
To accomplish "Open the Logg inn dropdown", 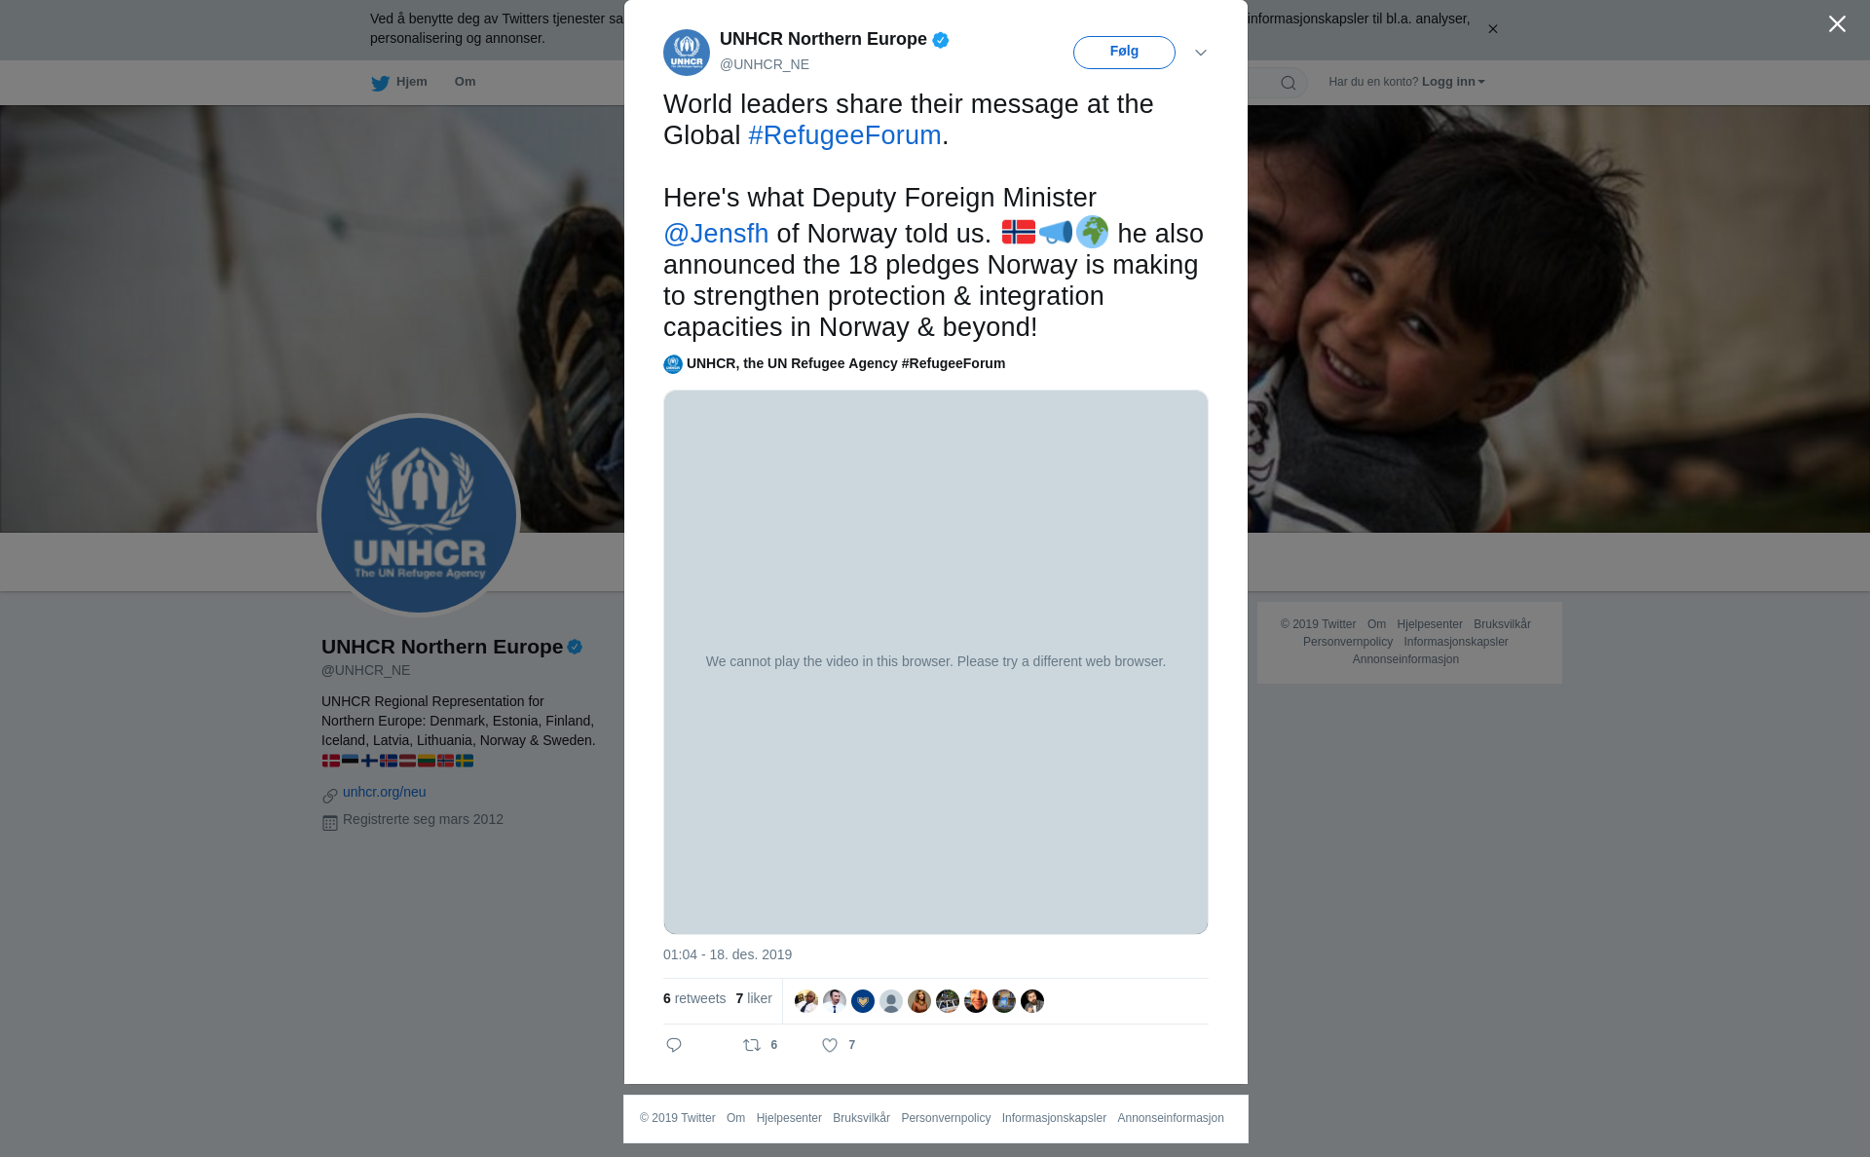I will pyautogui.click(x=1453, y=82).
